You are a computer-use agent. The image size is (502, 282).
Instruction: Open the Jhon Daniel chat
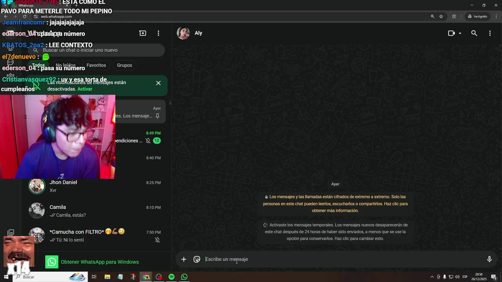click(x=96, y=186)
